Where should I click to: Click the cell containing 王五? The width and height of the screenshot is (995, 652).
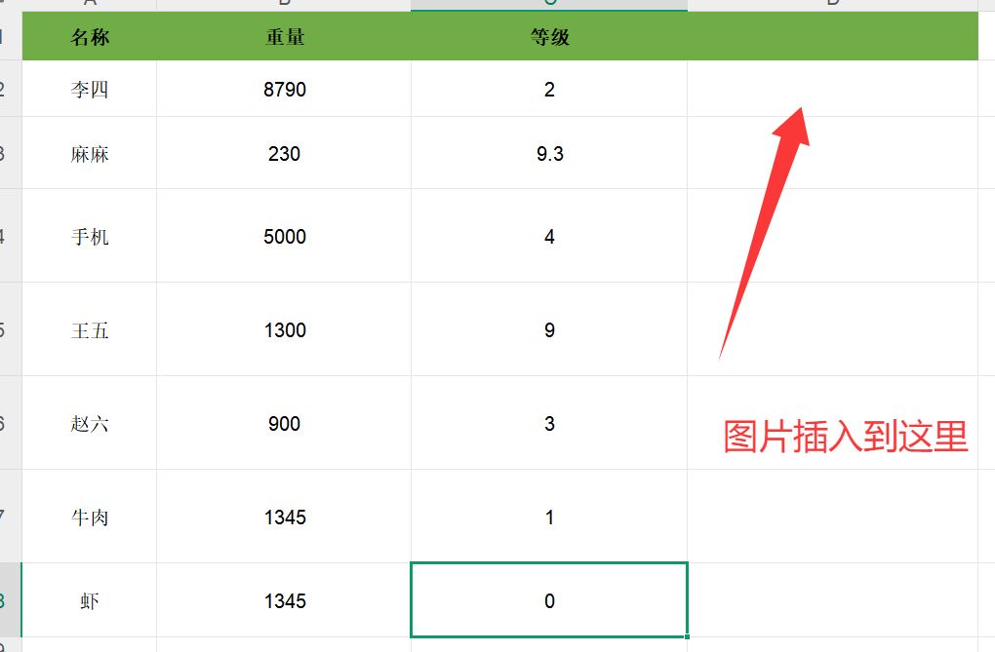tap(90, 329)
